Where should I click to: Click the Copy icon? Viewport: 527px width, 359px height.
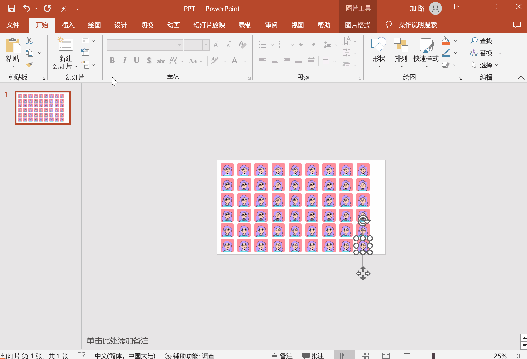pyautogui.click(x=30, y=53)
